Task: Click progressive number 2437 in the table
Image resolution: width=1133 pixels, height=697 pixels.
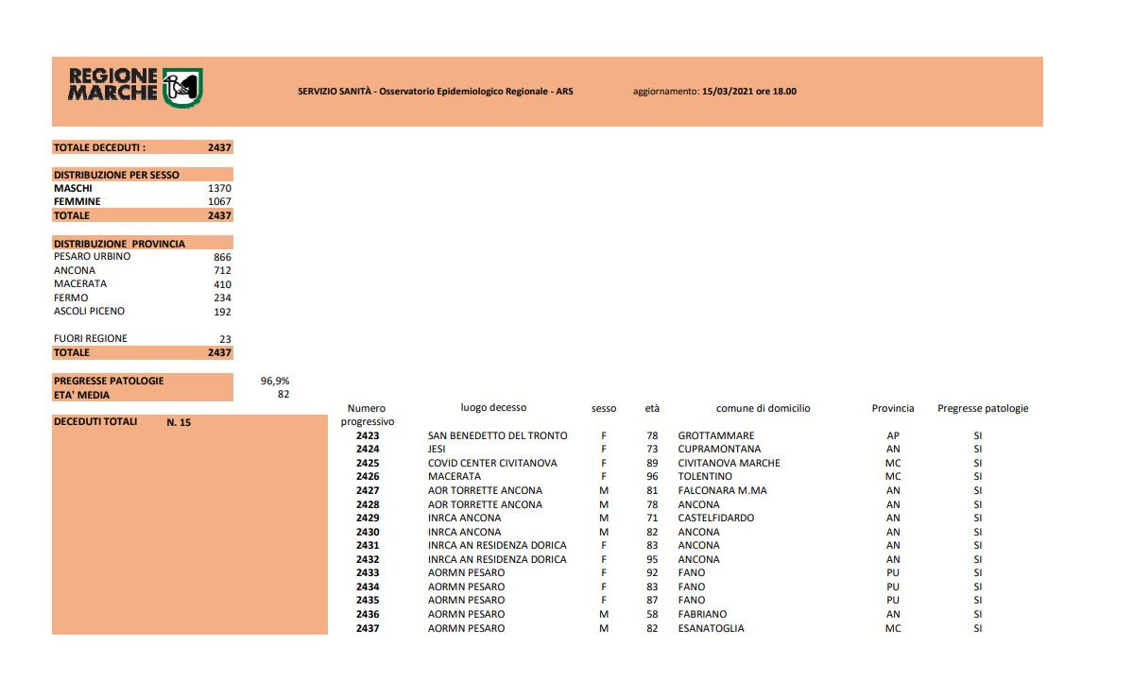Action: [368, 628]
